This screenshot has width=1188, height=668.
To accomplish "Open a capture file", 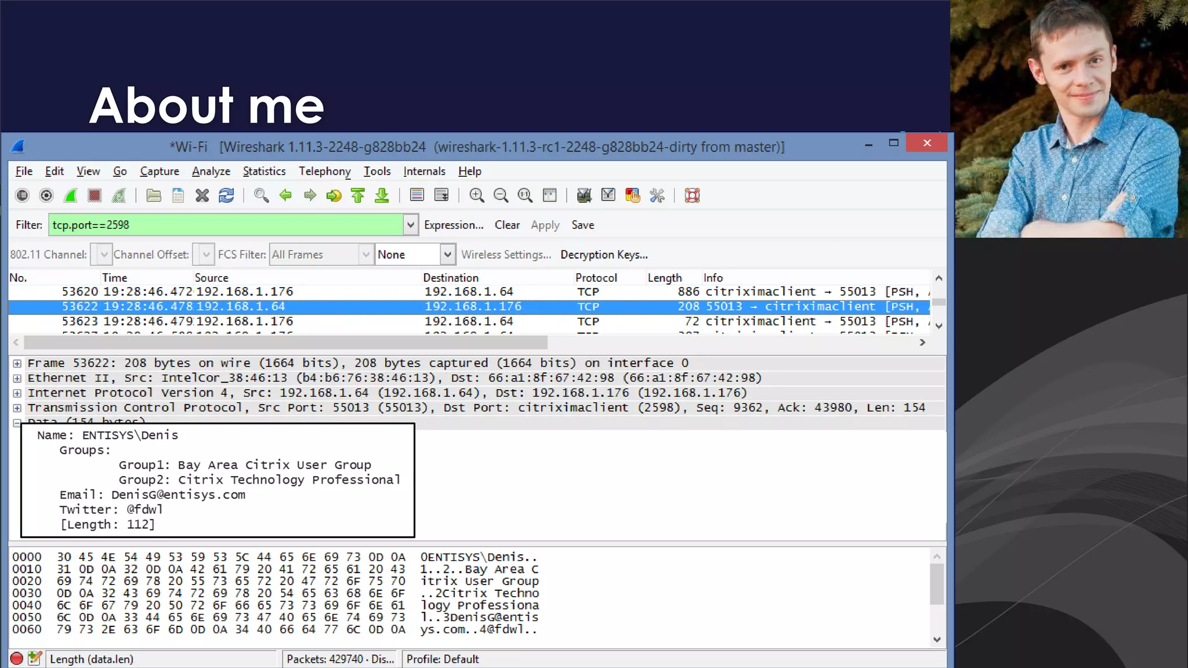I will (154, 195).
